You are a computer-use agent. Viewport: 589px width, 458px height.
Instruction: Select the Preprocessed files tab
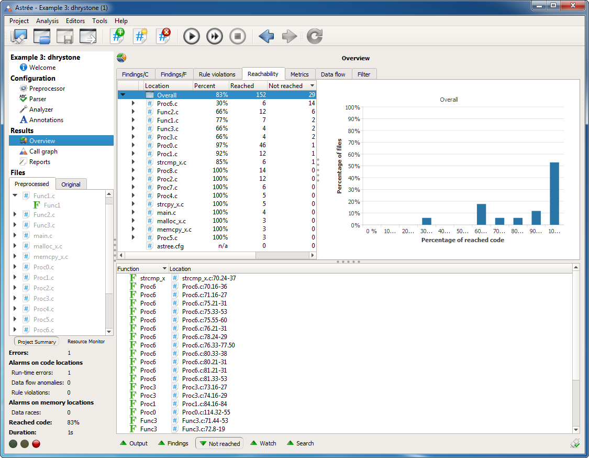tap(32, 184)
